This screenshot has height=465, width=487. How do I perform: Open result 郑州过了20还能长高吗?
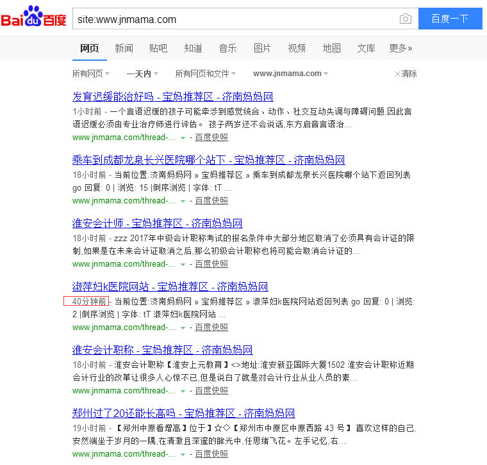183,413
